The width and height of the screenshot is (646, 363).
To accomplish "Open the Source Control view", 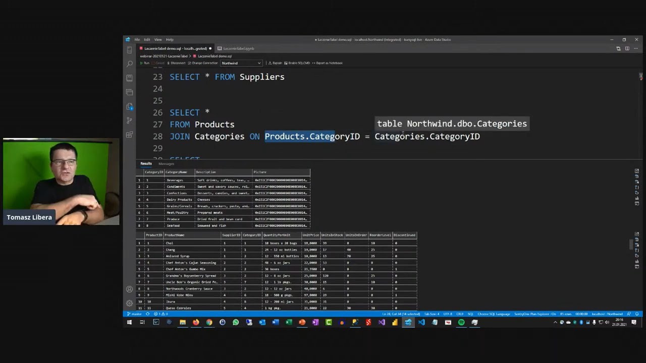I will [x=129, y=120].
